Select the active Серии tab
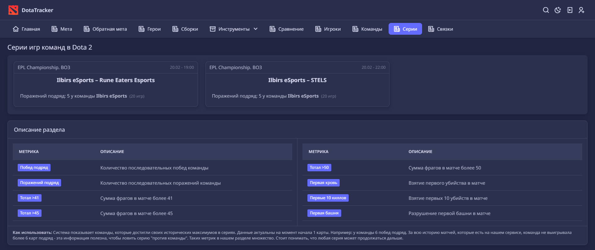 (405, 29)
